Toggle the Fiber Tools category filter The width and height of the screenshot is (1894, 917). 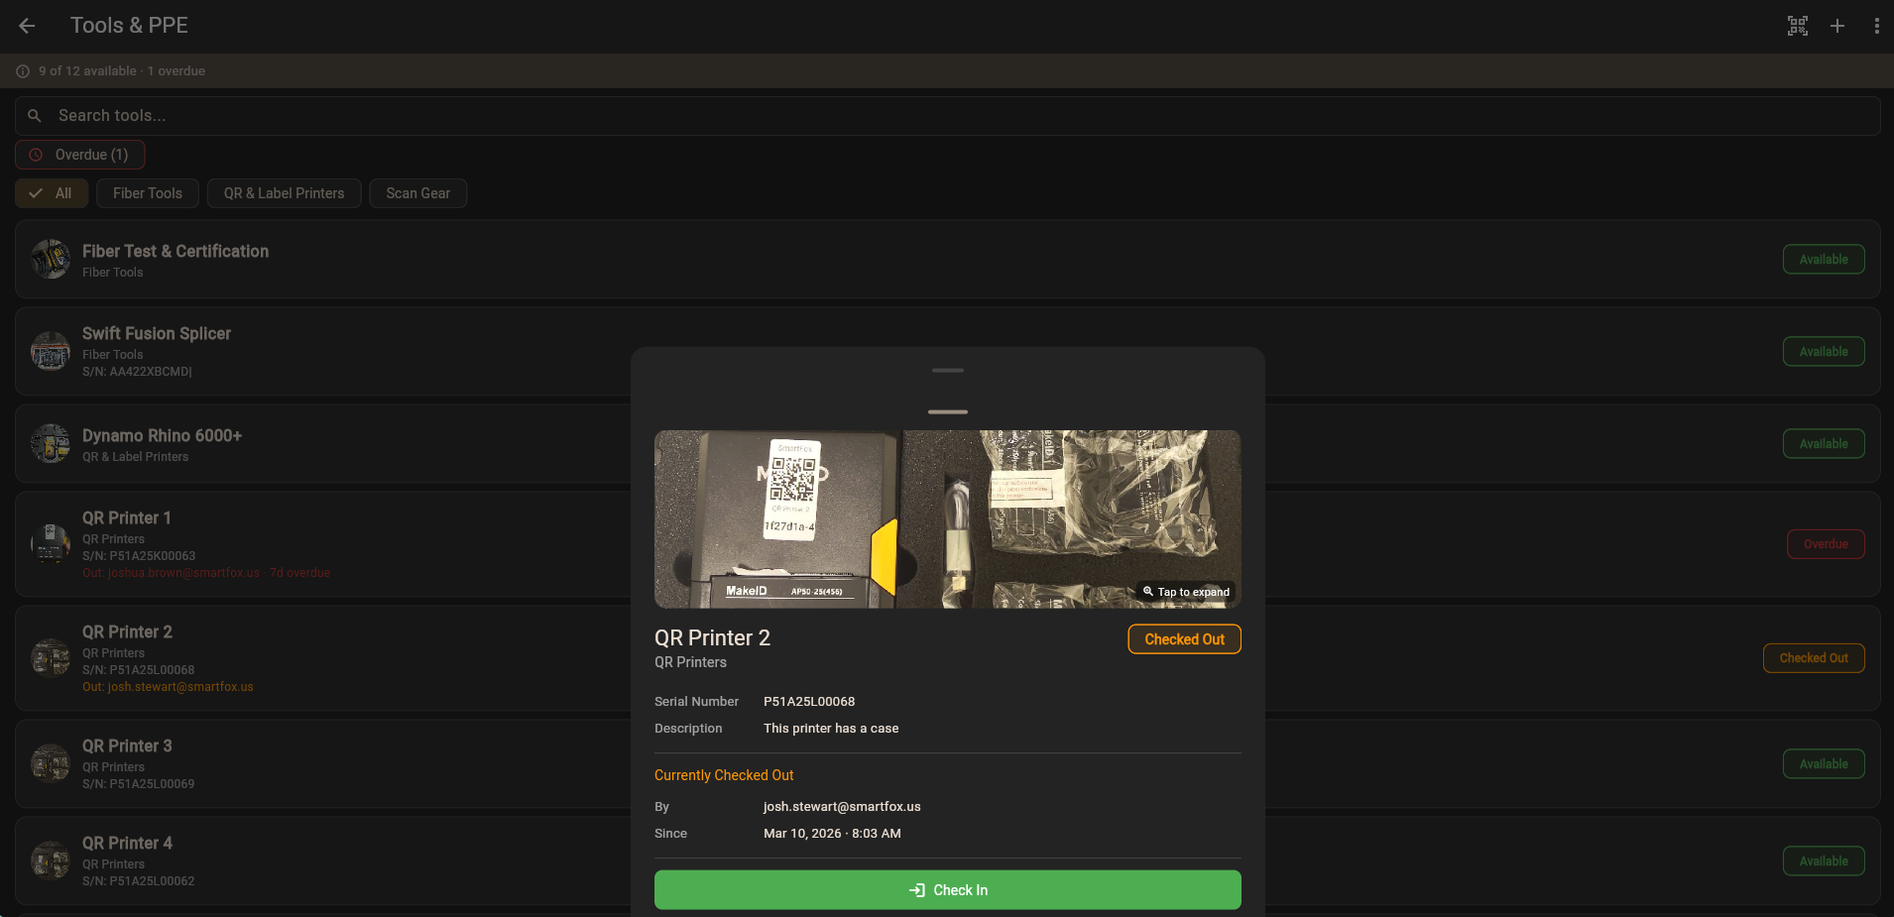coord(147,192)
